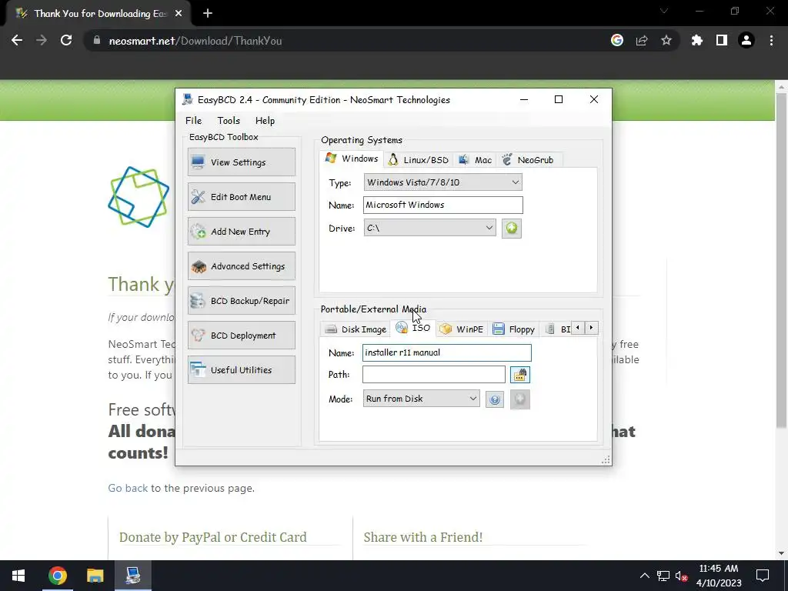Click the EasyBCD window resize grip
The width and height of the screenshot is (788, 591).
[x=606, y=460]
